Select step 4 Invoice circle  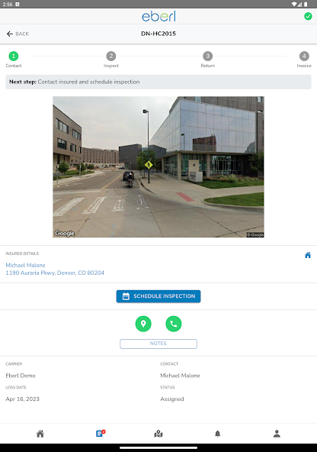[x=304, y=56]
